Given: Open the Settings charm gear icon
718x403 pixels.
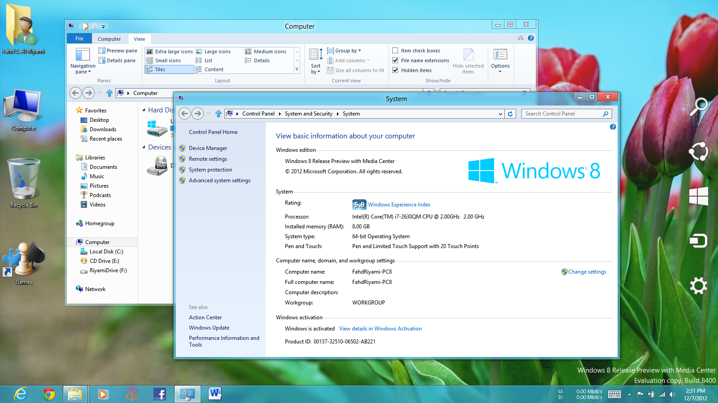Looking at the screenshot, I should (698, 286).
